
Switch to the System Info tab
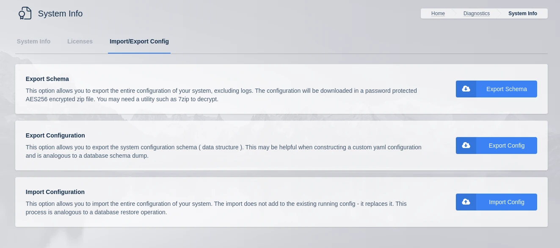click(33, 41)
